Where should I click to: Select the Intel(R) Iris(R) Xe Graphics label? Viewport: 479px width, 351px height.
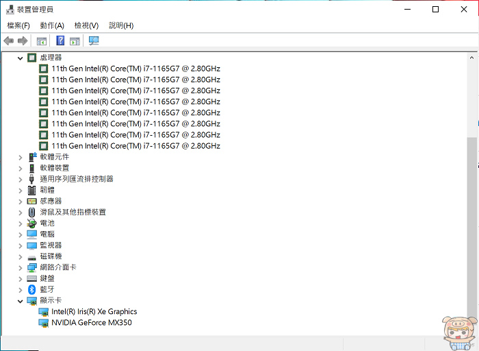pos(94,311)
